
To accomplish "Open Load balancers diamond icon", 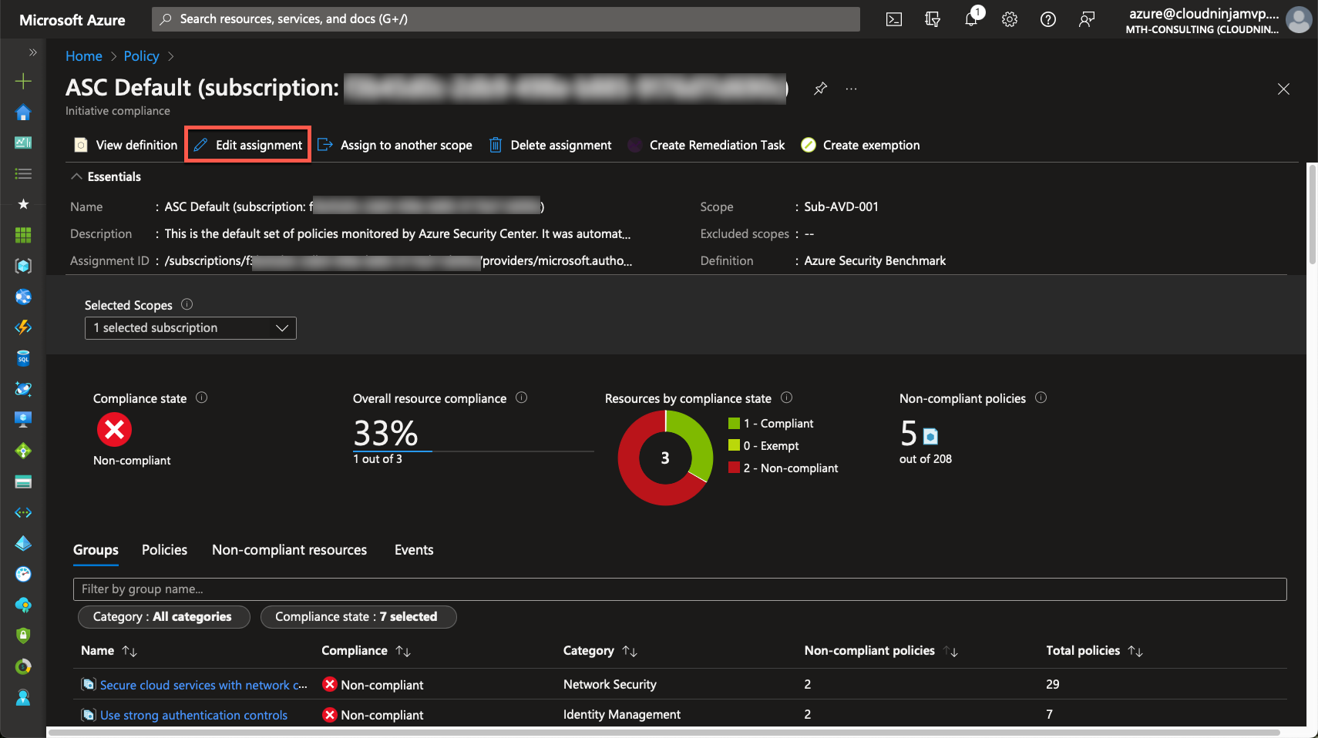I will coord(23,451).
